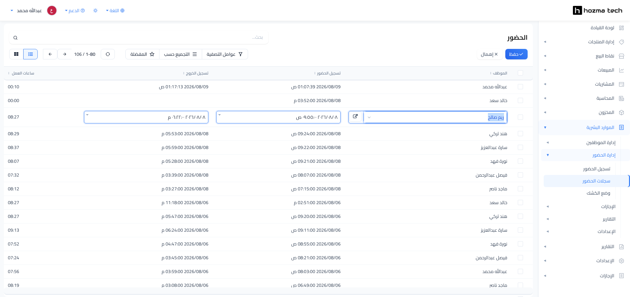The height and width of the screenshot is (297, 630).
Task: Click 106 / 1-80 pager counter
Action: [85, 54]
